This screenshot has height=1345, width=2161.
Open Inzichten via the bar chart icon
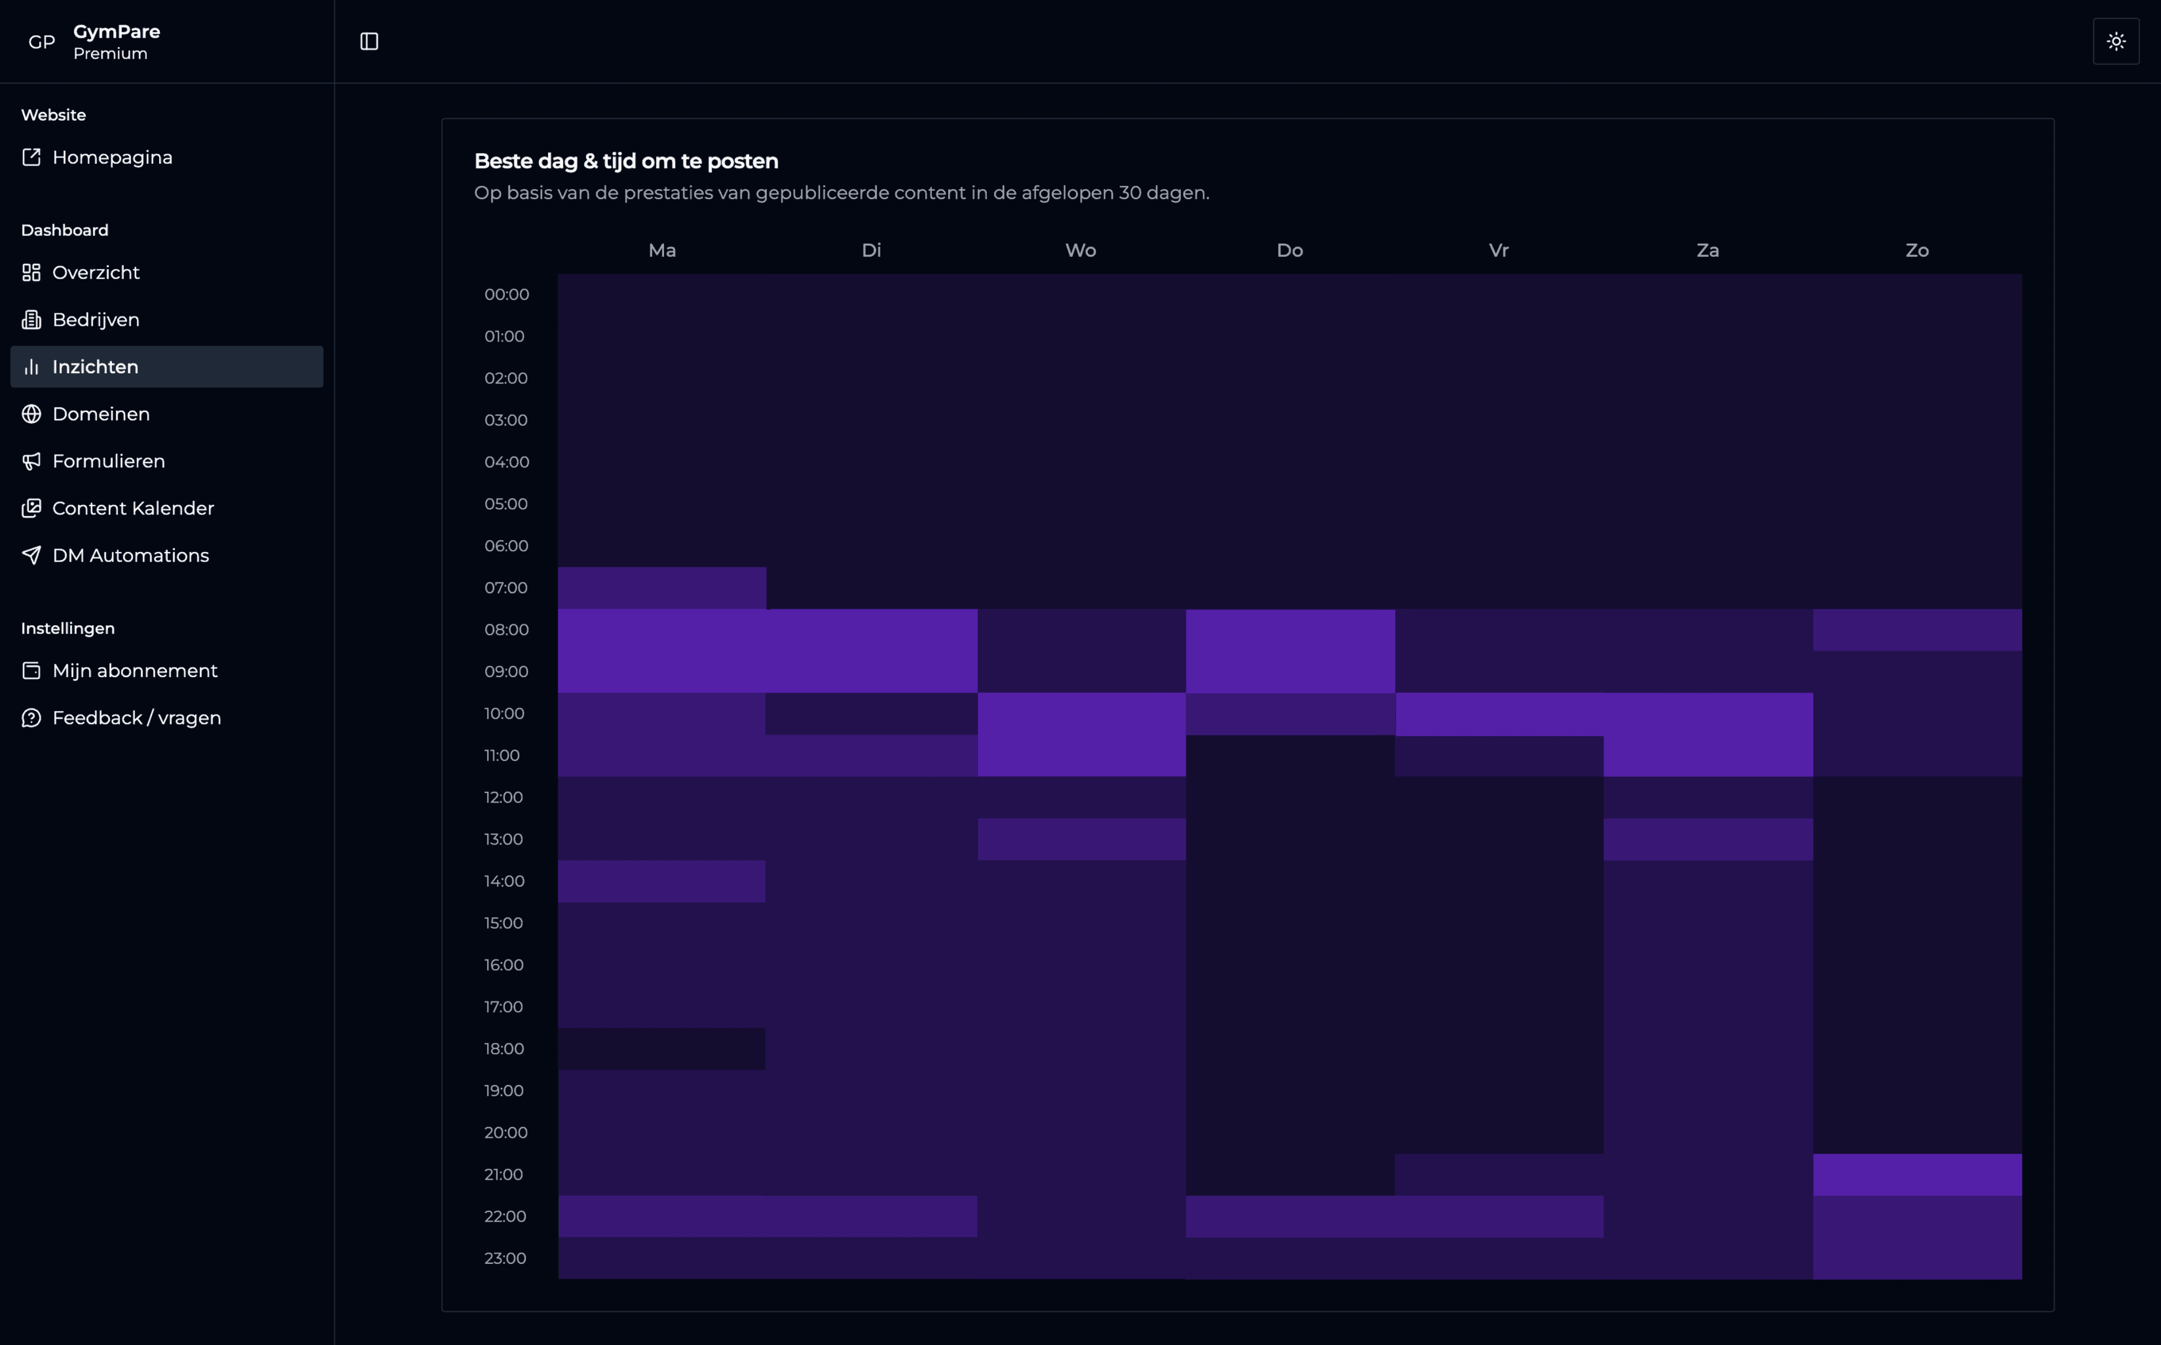(x=31, y=366)
